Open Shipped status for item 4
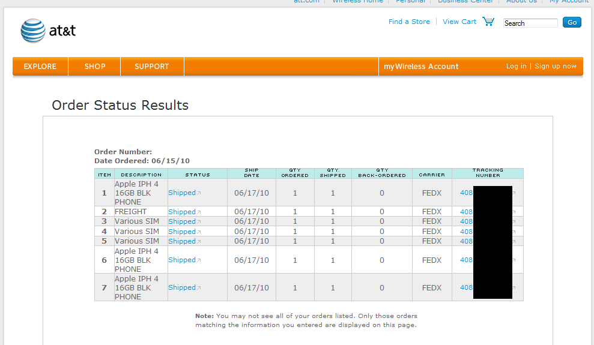The width and height of the screenshot is (594, 345). [x=182, y=232]
